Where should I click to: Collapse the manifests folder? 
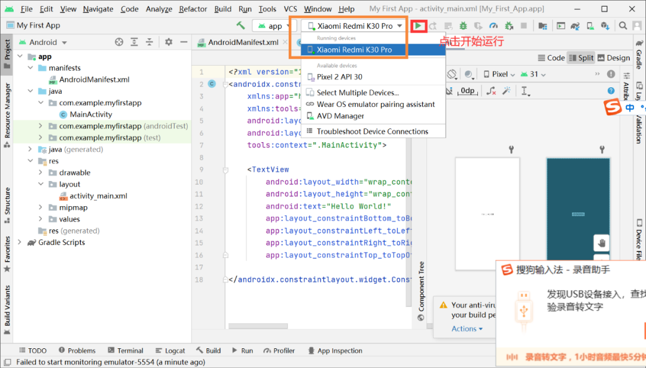click(x=31, y=68)
